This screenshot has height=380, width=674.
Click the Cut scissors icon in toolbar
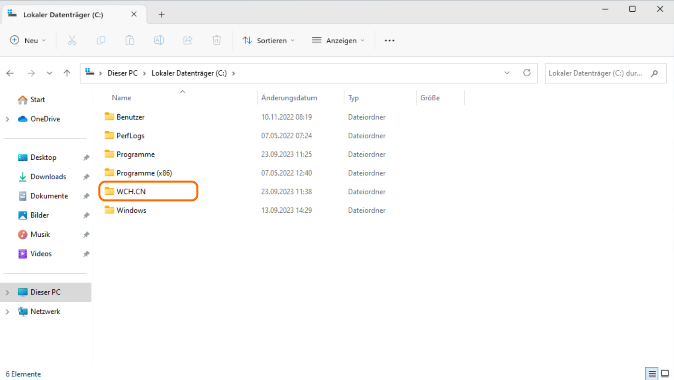pos(72,41)
